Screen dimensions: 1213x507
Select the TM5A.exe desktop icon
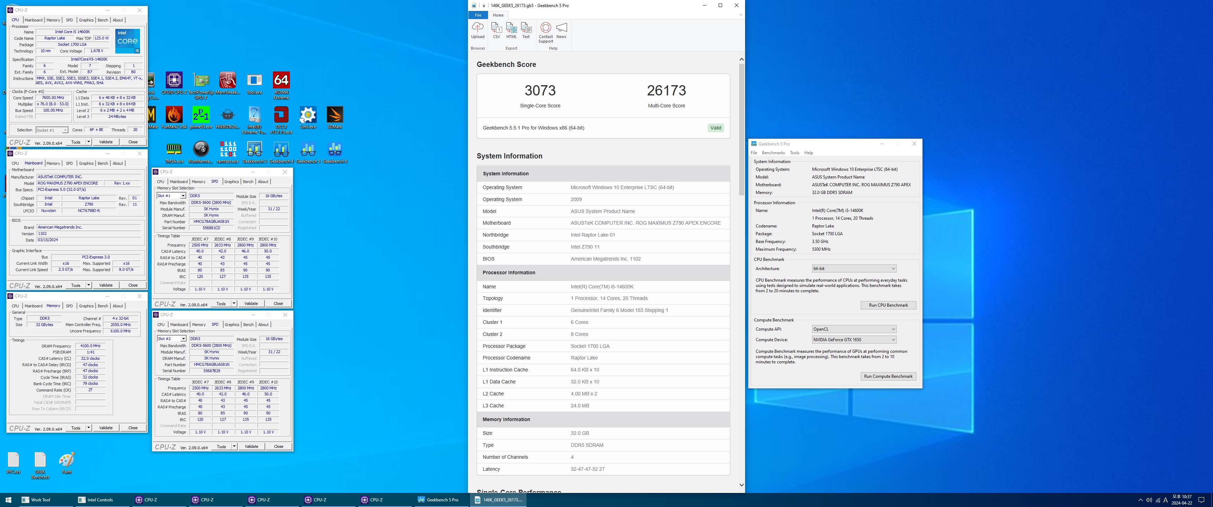174,152
